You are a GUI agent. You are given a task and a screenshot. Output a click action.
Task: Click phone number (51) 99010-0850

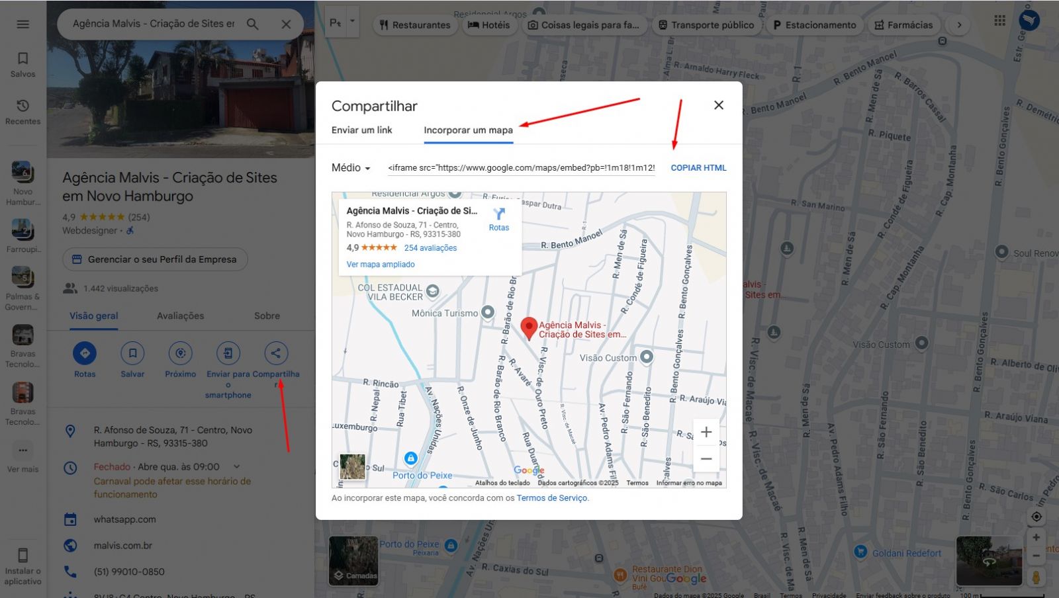pyautogui.click(x=129, y=572)
